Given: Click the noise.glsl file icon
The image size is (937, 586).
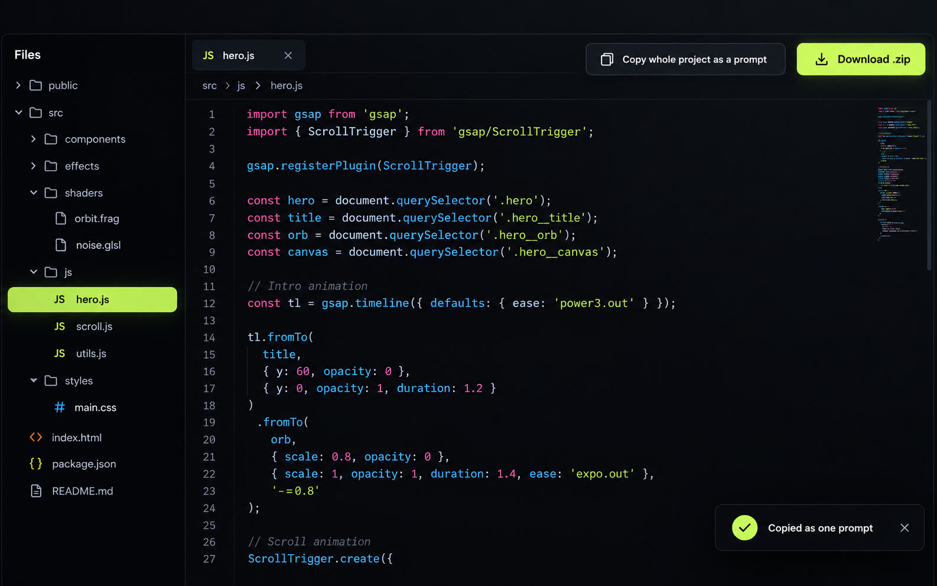Looking at the screenshot, I should coord(60,245).
